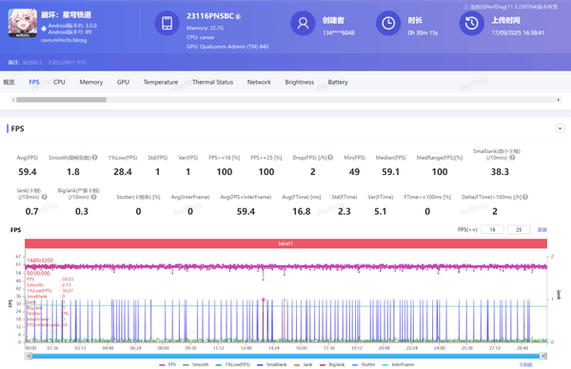Click the Avg(FTime) value 16.8

302,211
